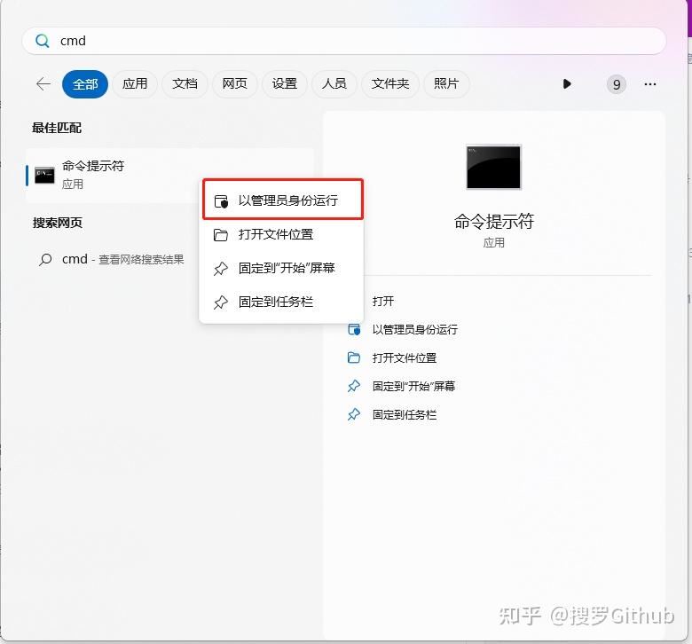Open cmd web search result
This screenshot has width=692, height=644.
tap(112, 259)
